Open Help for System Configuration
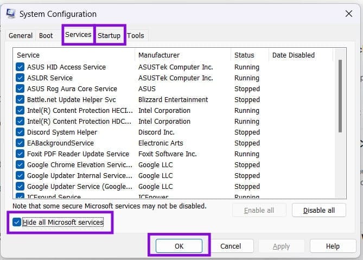Image resolution: width=363 pixels, height=260 pixels. (x=333, y=246)
